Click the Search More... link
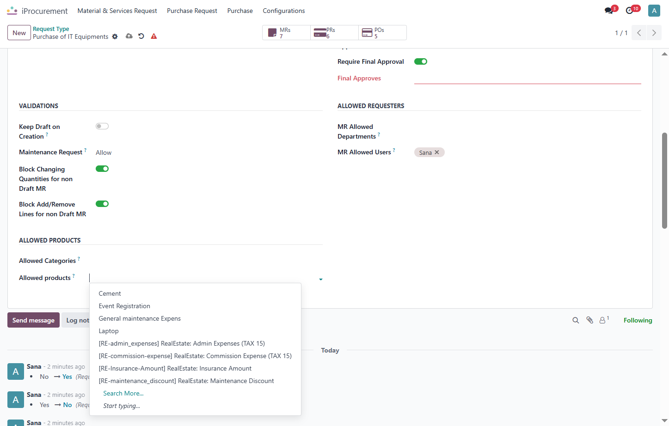 [123, 393]
